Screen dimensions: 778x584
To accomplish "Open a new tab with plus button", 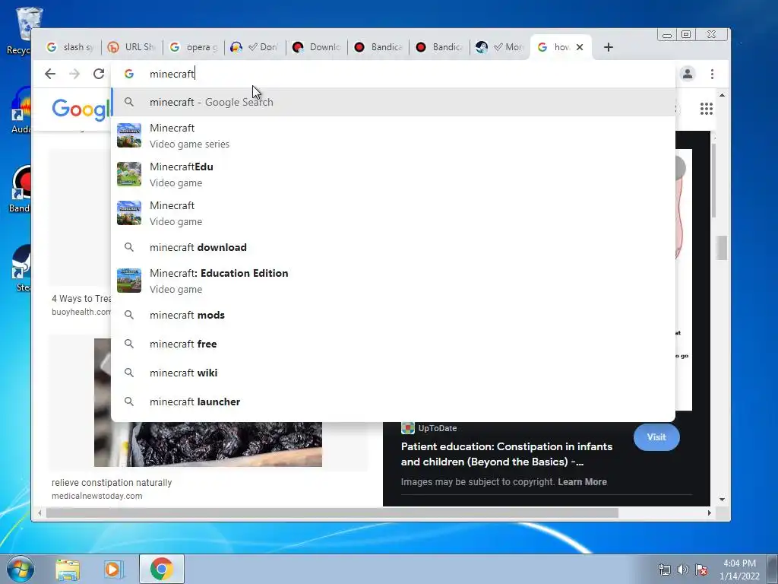I will pos(609,47).
